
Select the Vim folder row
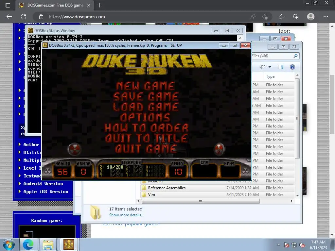tap(218, 195)
